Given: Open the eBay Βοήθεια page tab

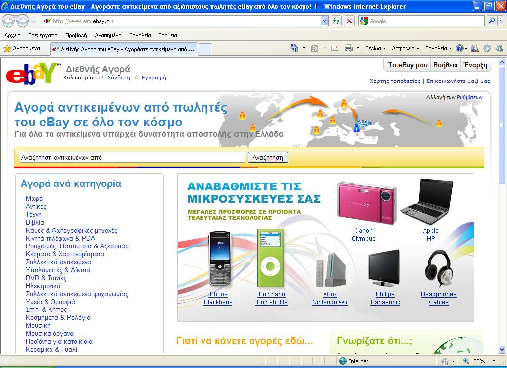Looking at the screenshot, I should click(x=445, y=65).
